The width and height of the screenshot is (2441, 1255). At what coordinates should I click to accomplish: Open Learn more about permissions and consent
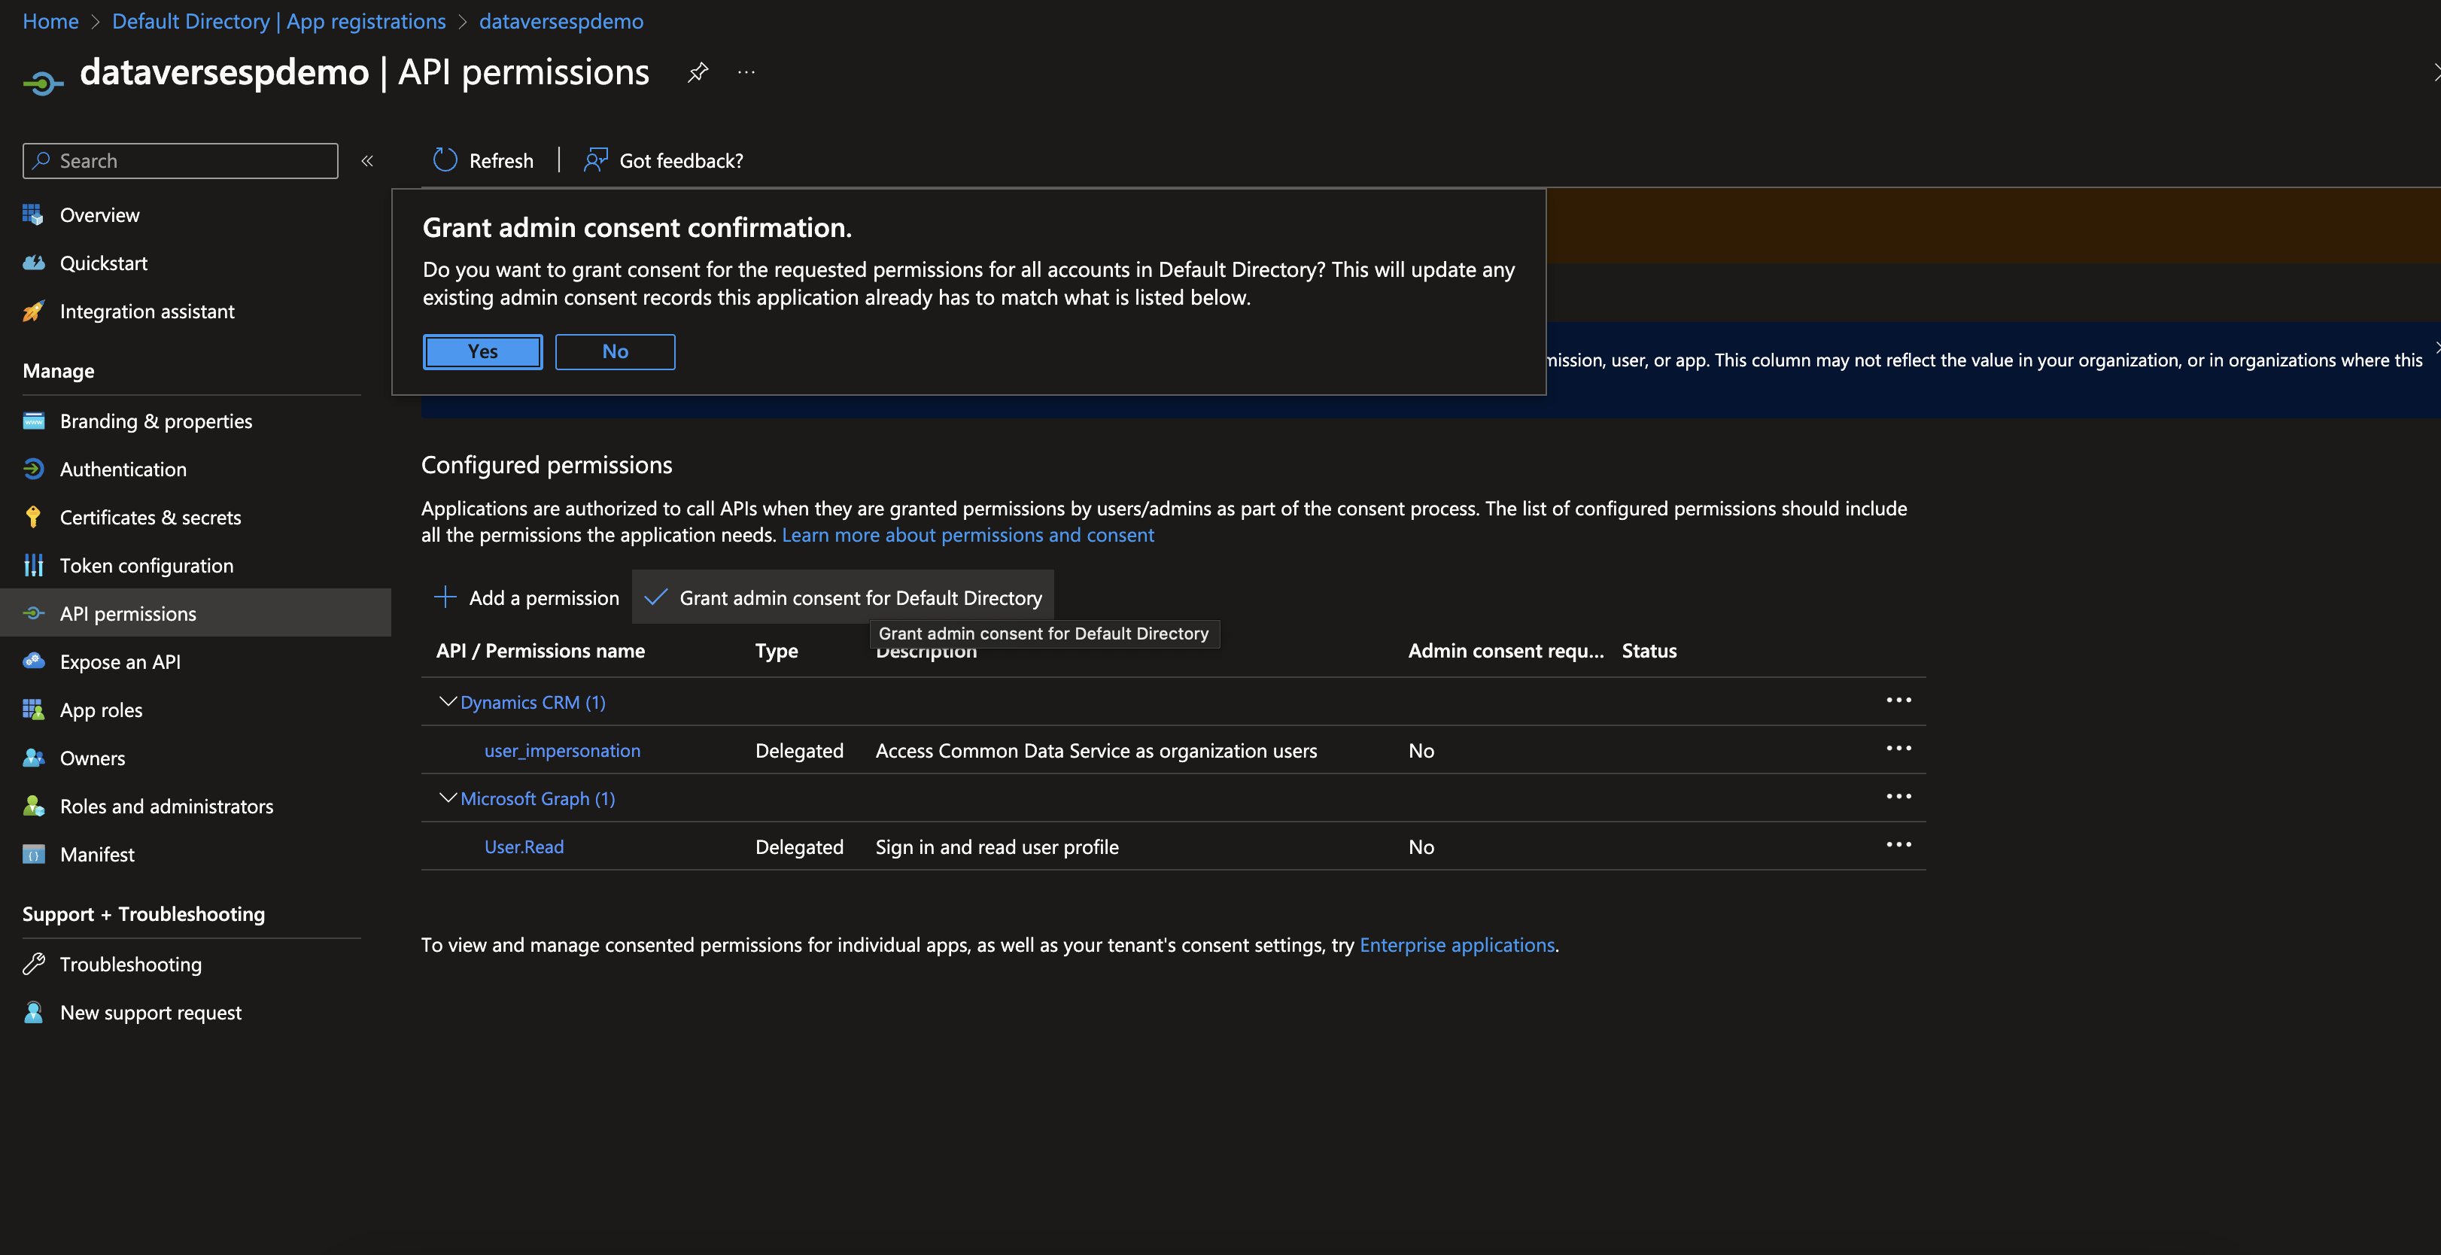(x=968, y=535)
